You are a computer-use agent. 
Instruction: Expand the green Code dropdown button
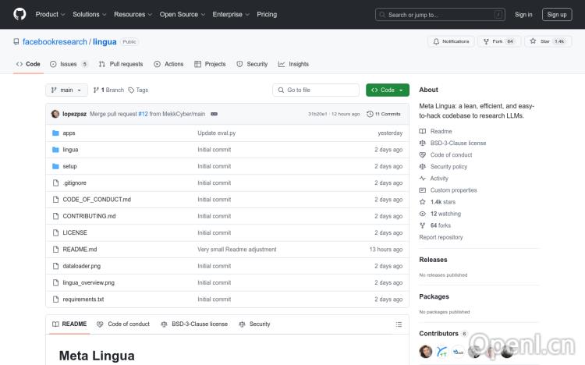pos(387,90)
